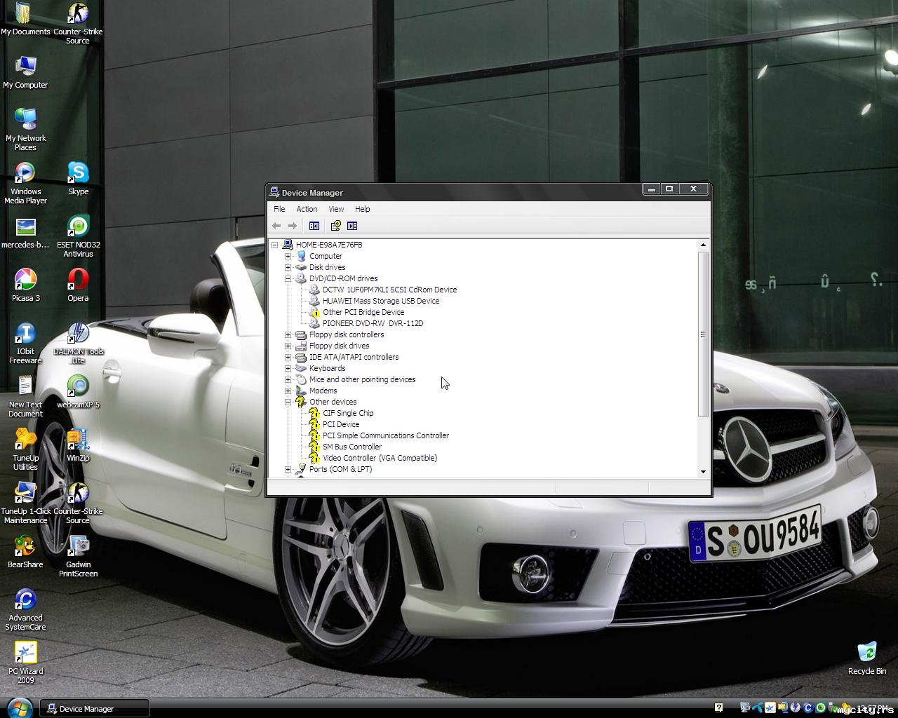
Task: Click the question mark icon in the taskbar
Action: 718,708
